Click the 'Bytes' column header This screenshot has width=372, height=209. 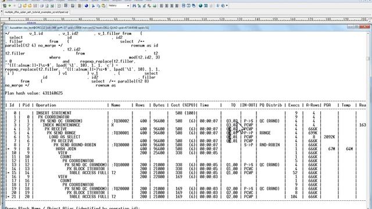point(159,105)
